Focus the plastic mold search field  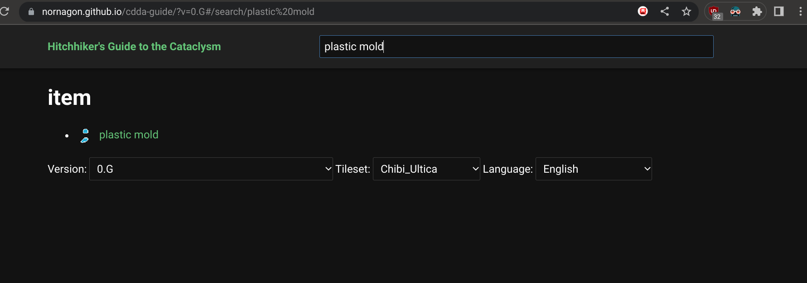click(517, 47)
